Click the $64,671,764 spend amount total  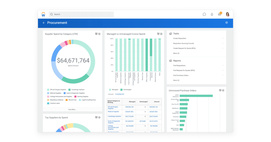73,60
